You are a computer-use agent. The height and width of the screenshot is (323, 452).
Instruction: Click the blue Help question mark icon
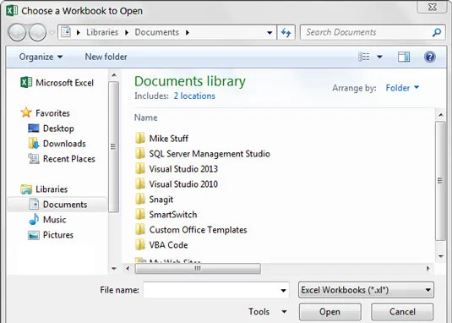tap(429, 57)
